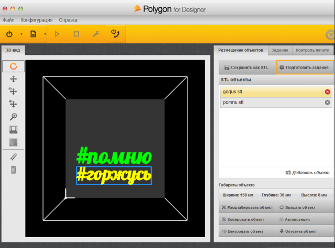Image resolution: width=335 pixels, height=248 pixels.
Task: Click the zoom magnifier tool
Action: pos(14,117)
